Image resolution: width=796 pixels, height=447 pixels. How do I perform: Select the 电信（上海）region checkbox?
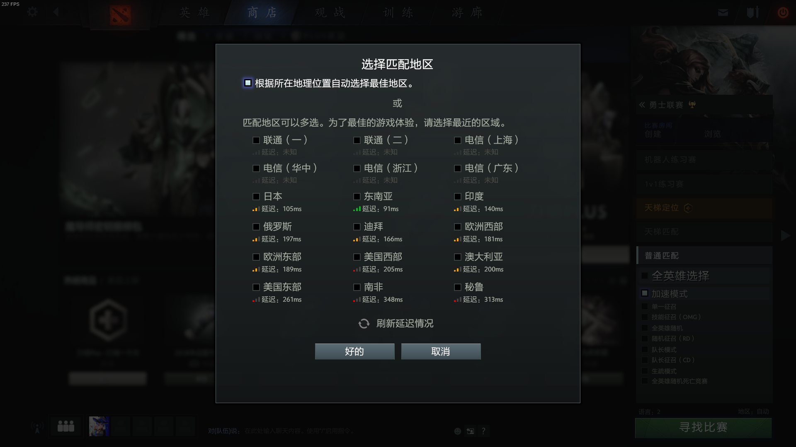point(457,140)
